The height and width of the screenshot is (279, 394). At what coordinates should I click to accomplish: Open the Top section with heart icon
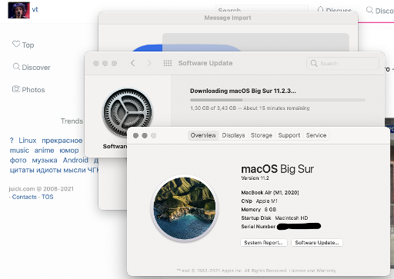pos(23,45)
